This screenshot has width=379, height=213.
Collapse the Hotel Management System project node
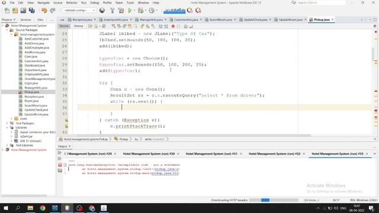click(3, 25)
